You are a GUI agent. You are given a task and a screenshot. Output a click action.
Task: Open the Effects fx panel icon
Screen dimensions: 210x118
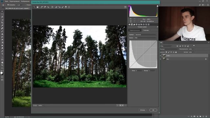click(144, 25)
